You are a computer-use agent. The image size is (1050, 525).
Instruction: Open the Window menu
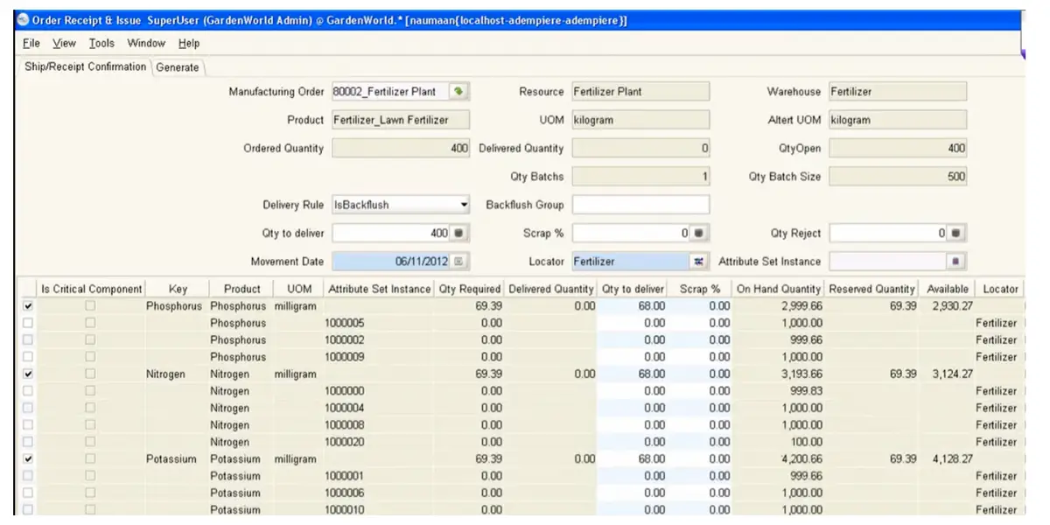point(146,43)
